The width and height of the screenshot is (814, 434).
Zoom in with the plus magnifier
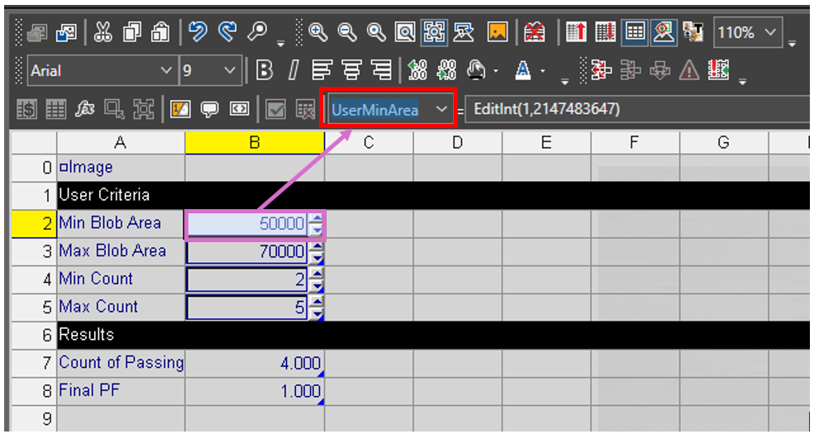pos(317,33)
